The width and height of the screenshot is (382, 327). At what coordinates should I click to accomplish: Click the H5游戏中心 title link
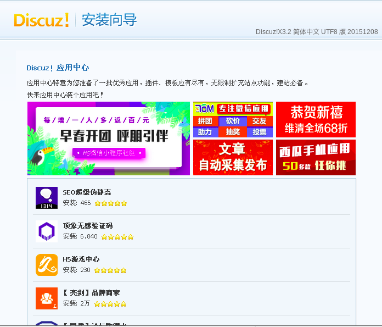pos(81,259)
